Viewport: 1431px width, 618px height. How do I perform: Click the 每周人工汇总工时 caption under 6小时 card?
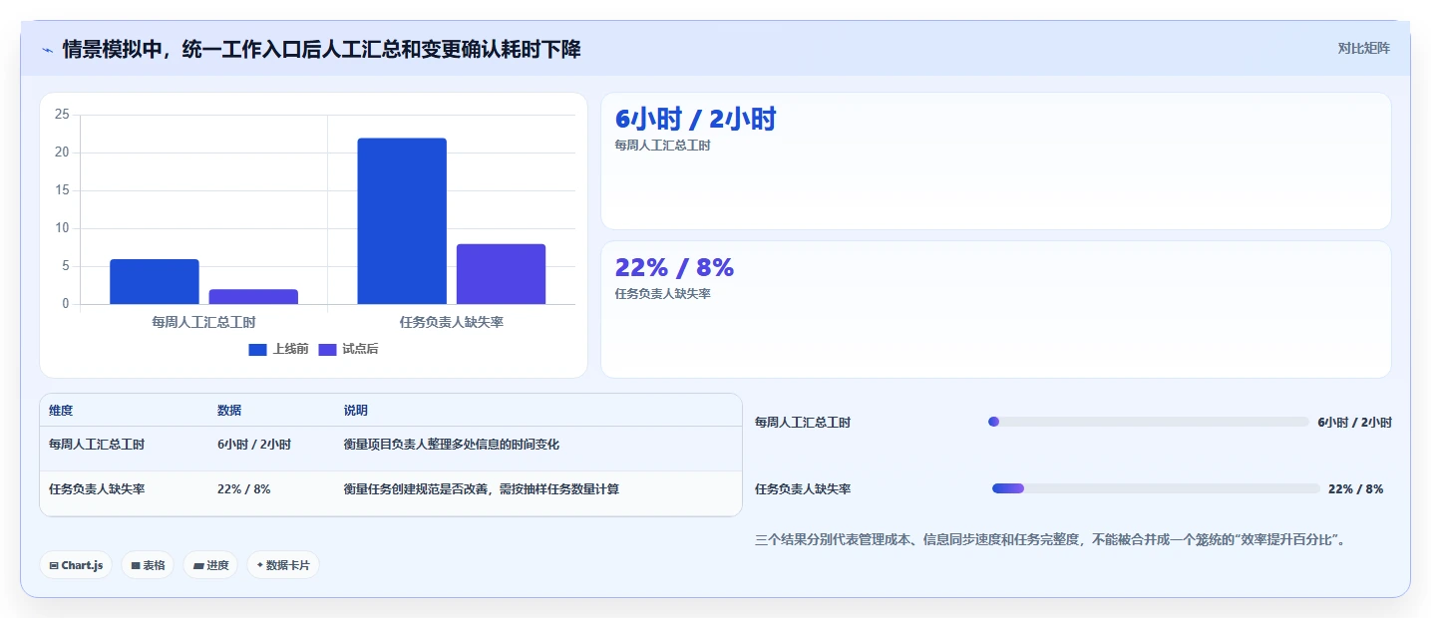662,146
